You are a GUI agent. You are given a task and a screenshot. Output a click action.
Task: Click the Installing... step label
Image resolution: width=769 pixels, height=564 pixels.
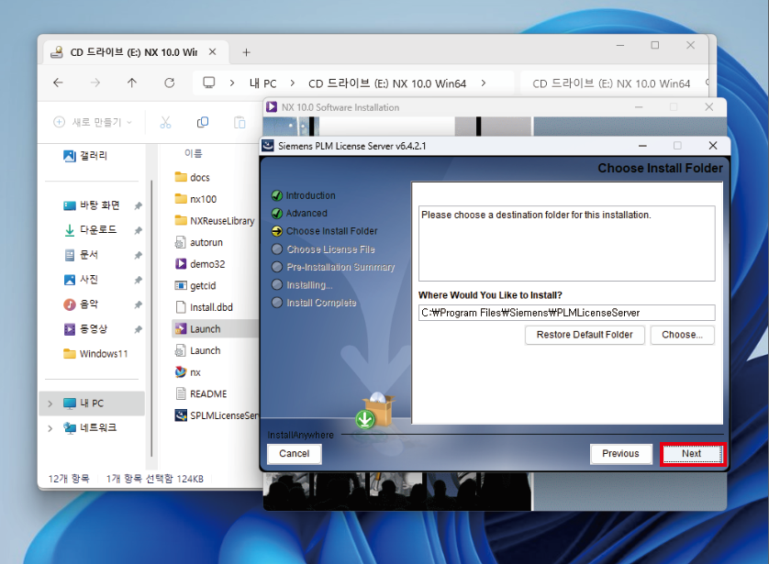[309, 284]
